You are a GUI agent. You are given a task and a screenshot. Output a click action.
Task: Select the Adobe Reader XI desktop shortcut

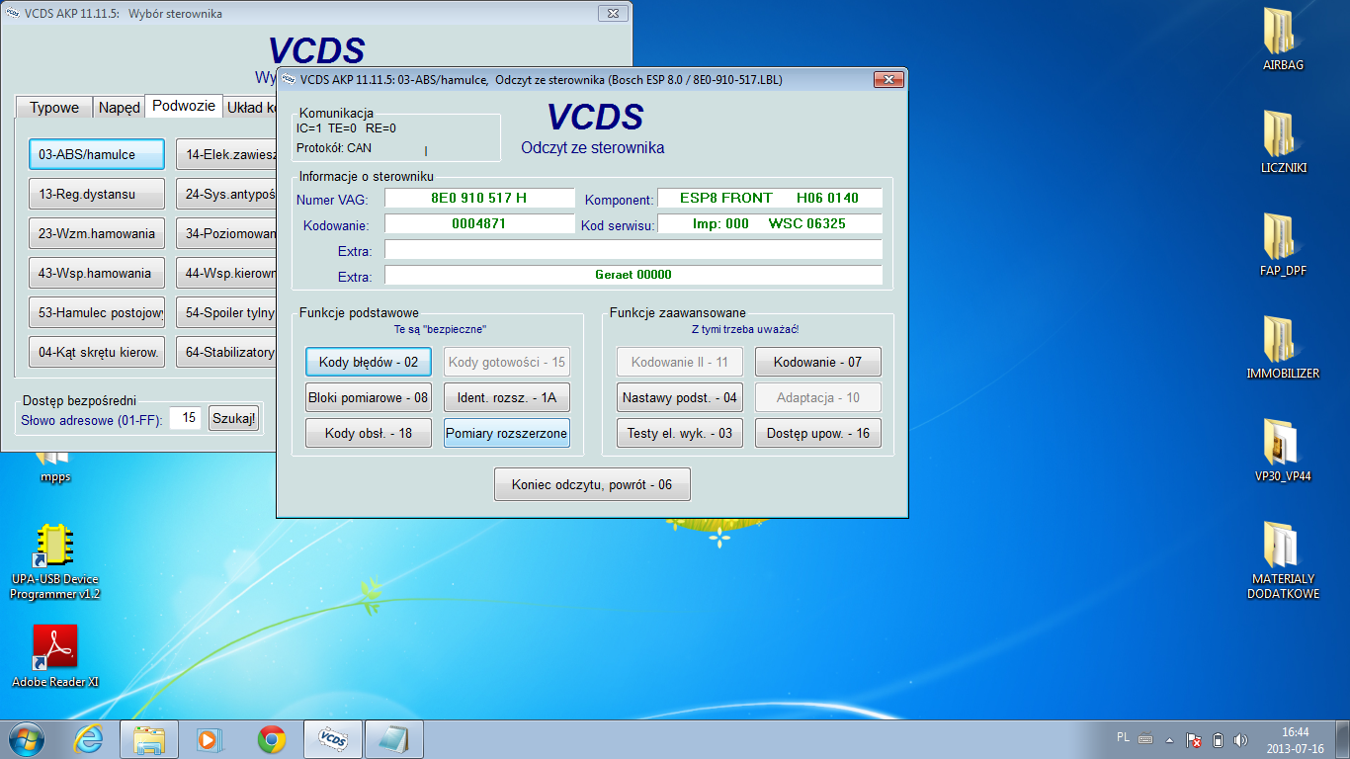tap(55, 656)
